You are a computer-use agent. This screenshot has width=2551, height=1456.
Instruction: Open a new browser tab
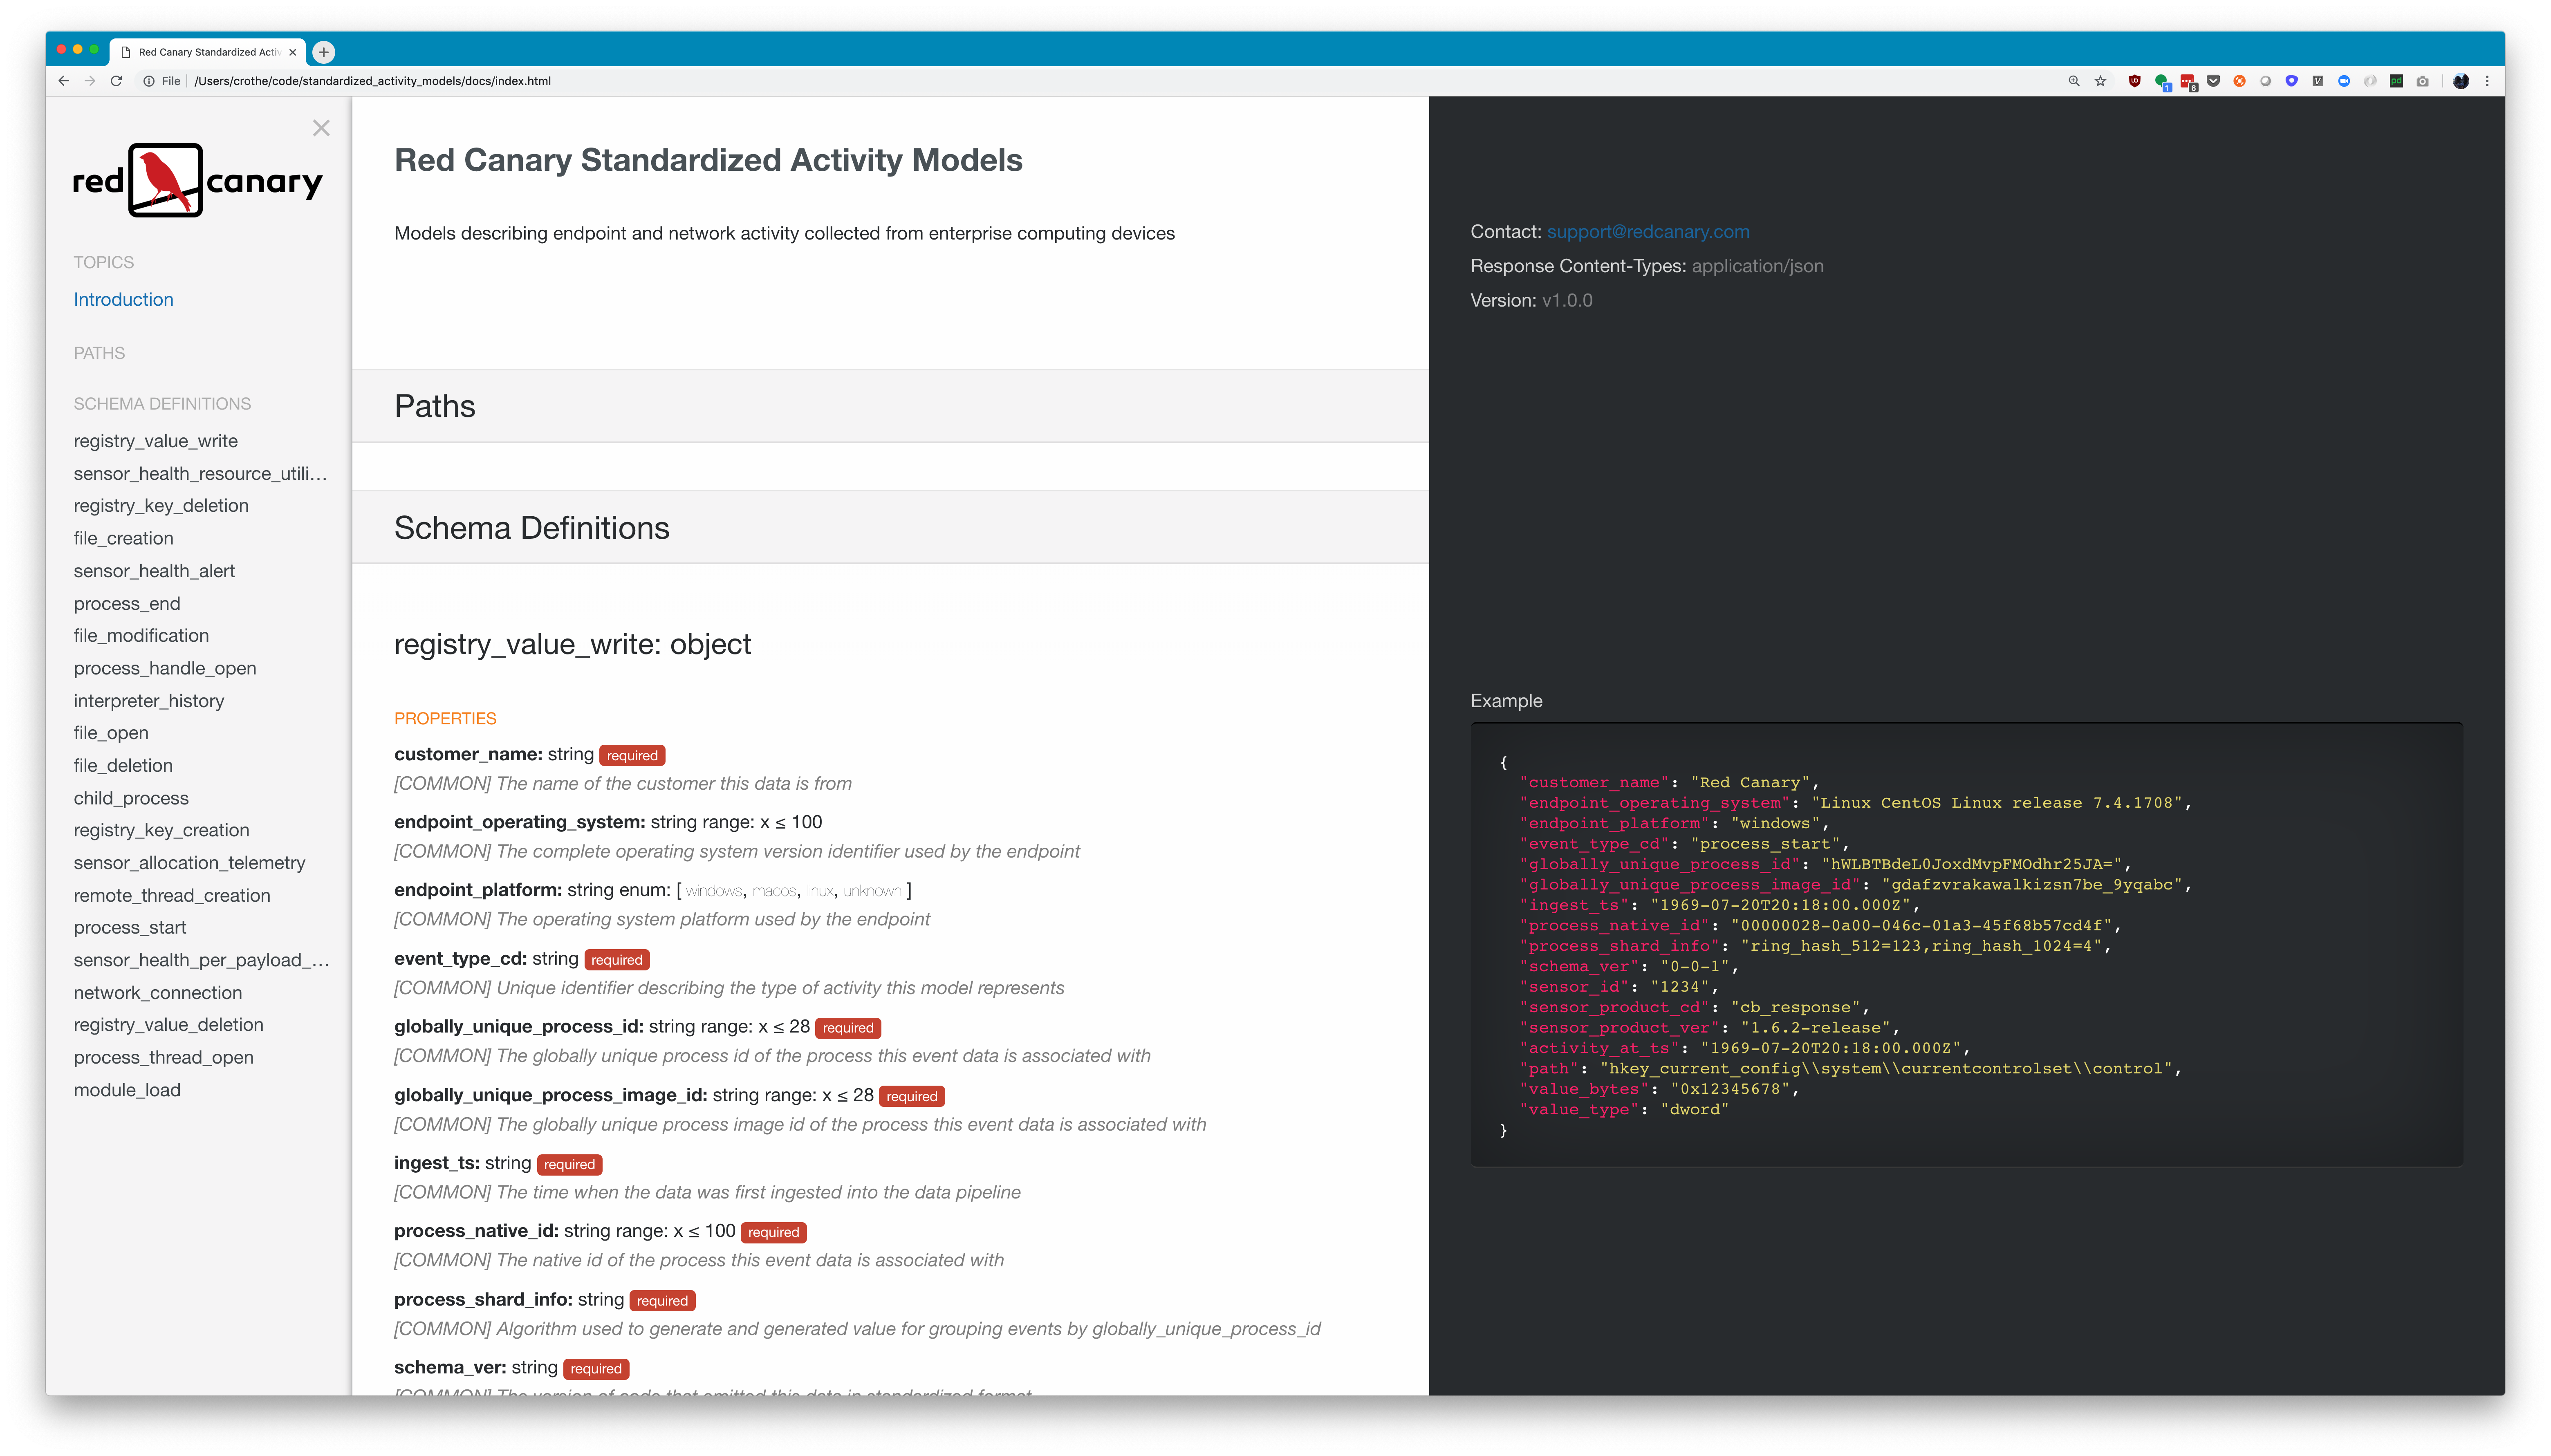click(323, 52)
